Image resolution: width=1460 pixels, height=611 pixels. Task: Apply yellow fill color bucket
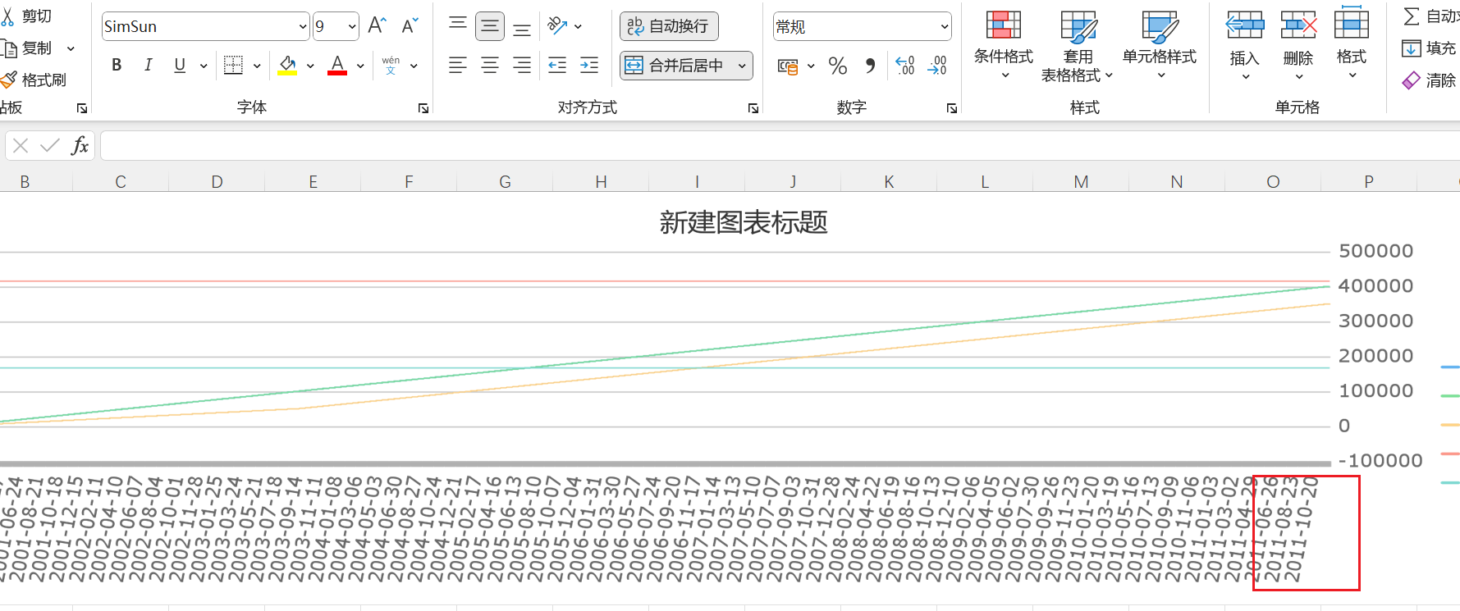pos(287,65)
